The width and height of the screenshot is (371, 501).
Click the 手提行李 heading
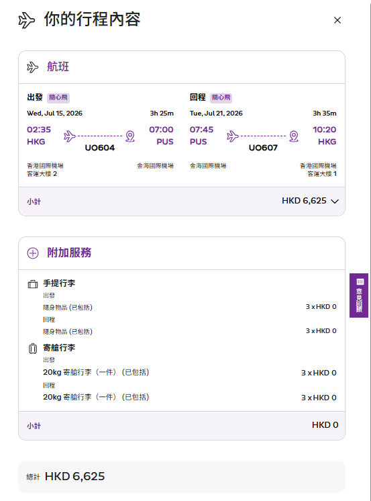[59, 283]
